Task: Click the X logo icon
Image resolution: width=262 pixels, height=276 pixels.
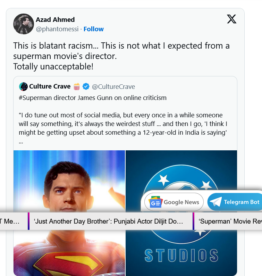Action: 231,19
